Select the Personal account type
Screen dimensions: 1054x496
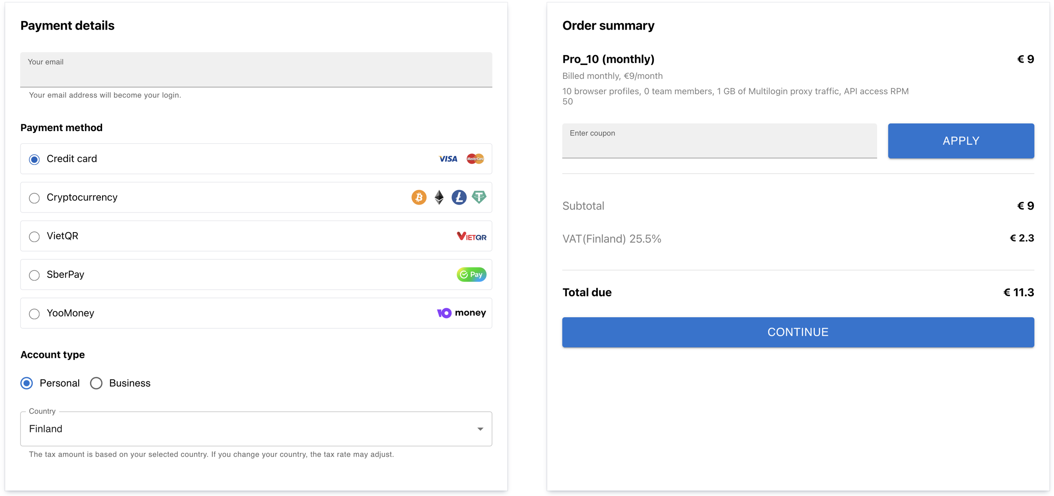[x=27, y=383]
